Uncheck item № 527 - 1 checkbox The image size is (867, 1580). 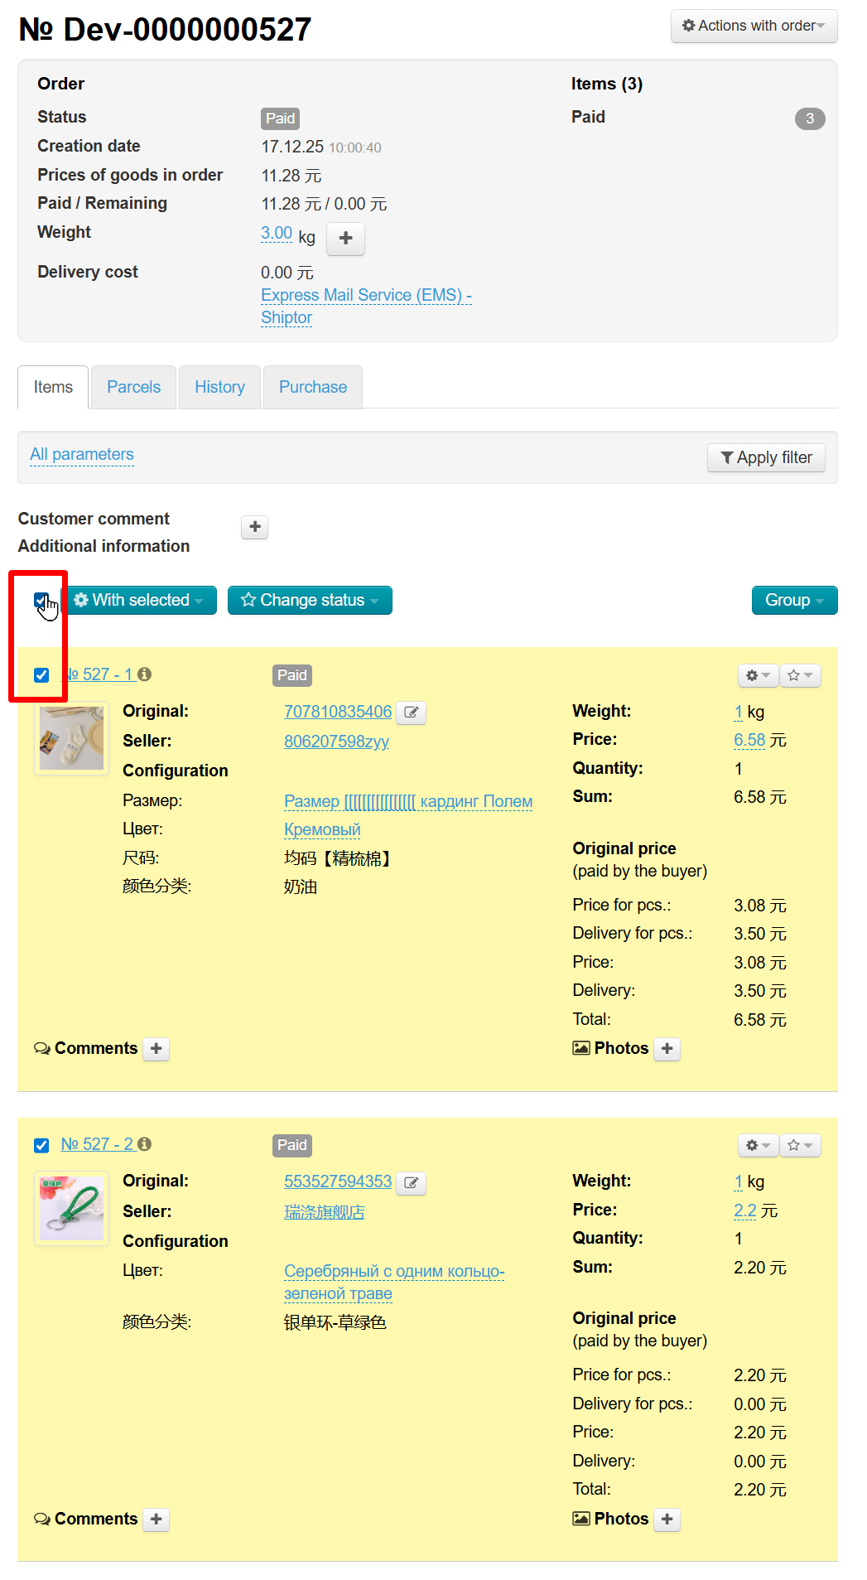point(41,675)
